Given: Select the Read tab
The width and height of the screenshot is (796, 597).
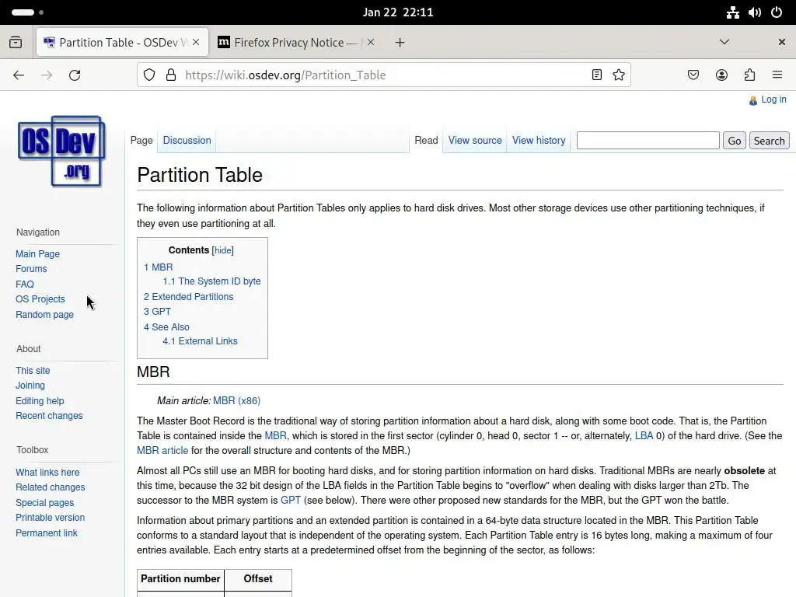Looking at the screenshot, I should (426, 140).
